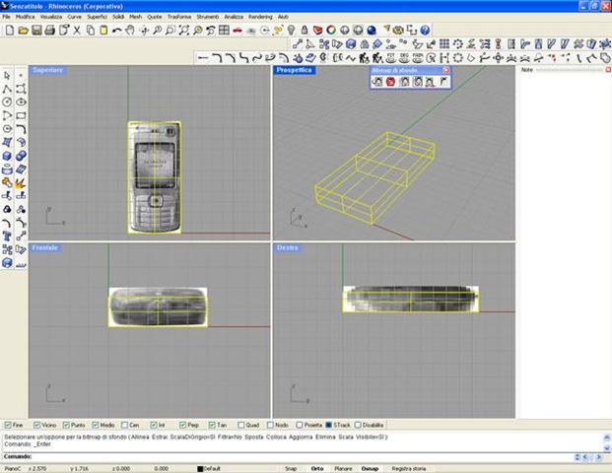Click the Save file icon
Viewport: 612px width, 473px height.
tap(36, 31)
